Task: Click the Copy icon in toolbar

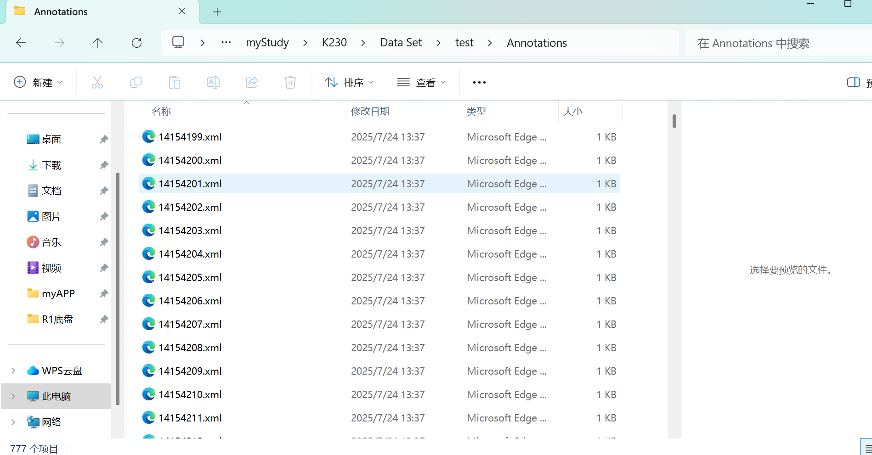Action: click(x=136, y=82)
